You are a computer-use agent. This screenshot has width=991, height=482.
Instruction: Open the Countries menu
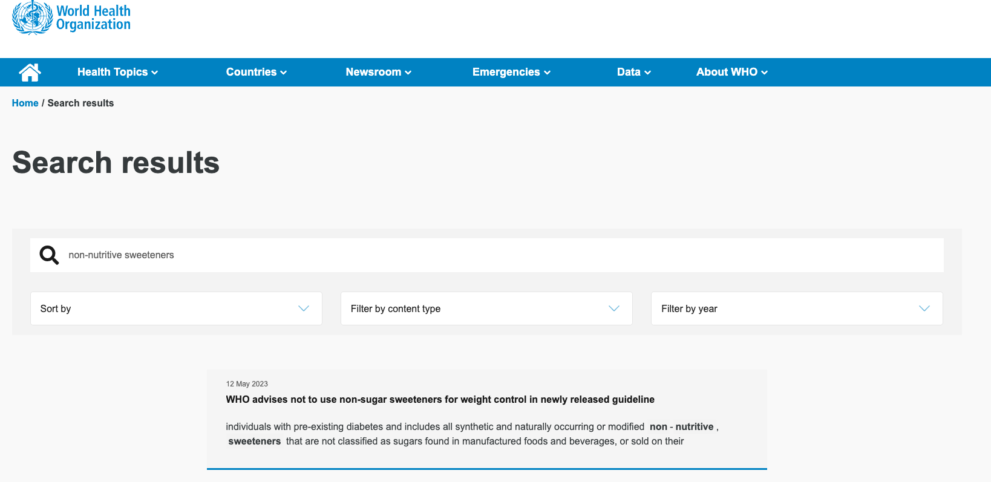(256, 72)
